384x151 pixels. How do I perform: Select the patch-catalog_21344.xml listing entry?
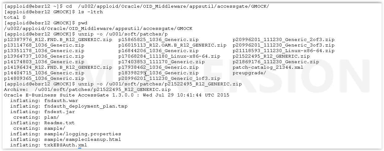(x=268, y=67)
